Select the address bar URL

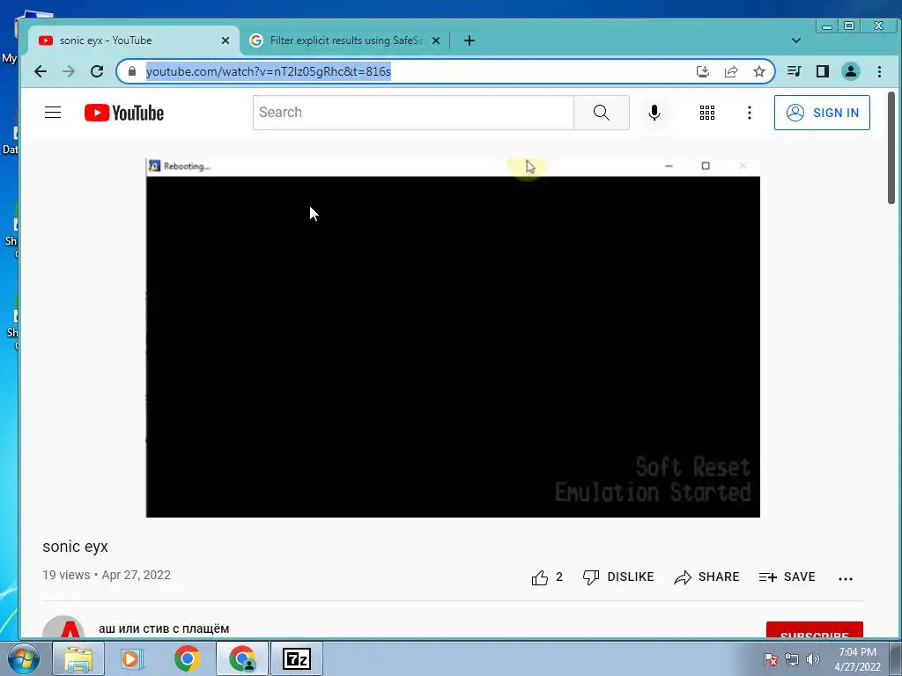coord(269,71)
